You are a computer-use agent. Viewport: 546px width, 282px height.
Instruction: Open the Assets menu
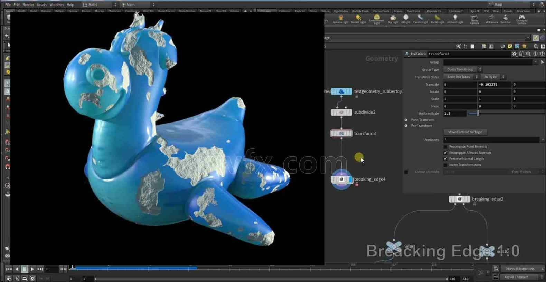pyautogui.click(x=42, y=5)
